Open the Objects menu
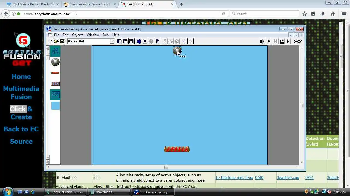 [x=78, y=35]
